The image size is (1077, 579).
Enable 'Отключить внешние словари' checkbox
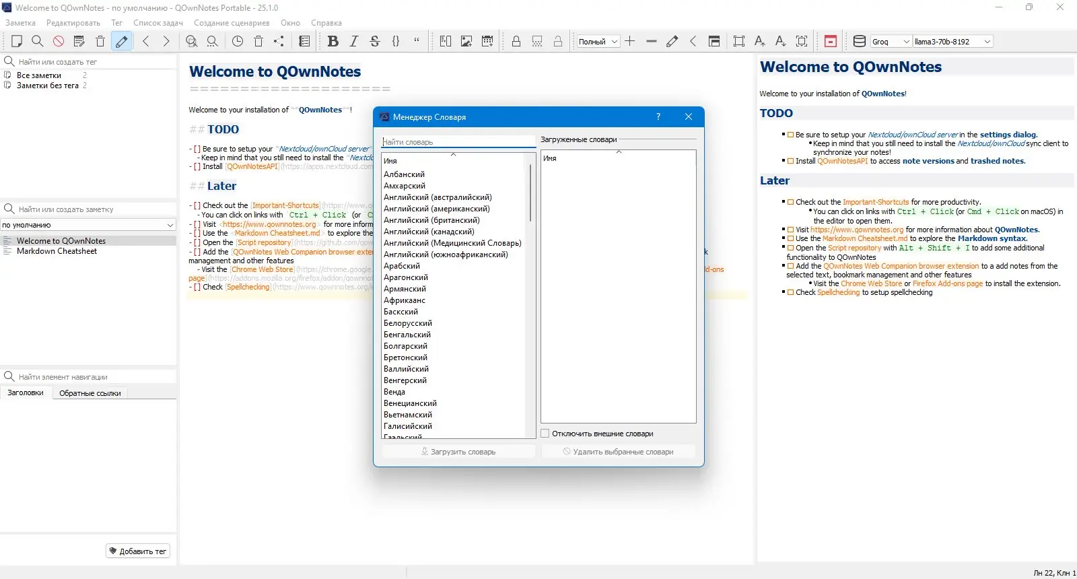point(545,434)
